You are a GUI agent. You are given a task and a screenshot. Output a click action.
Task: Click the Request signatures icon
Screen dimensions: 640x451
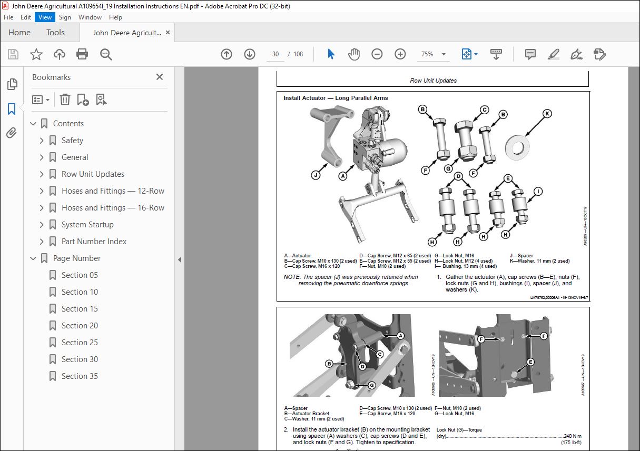coord(599,54)
